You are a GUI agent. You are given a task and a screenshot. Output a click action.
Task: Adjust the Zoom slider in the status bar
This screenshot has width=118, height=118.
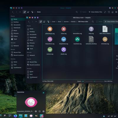(87, 81)
